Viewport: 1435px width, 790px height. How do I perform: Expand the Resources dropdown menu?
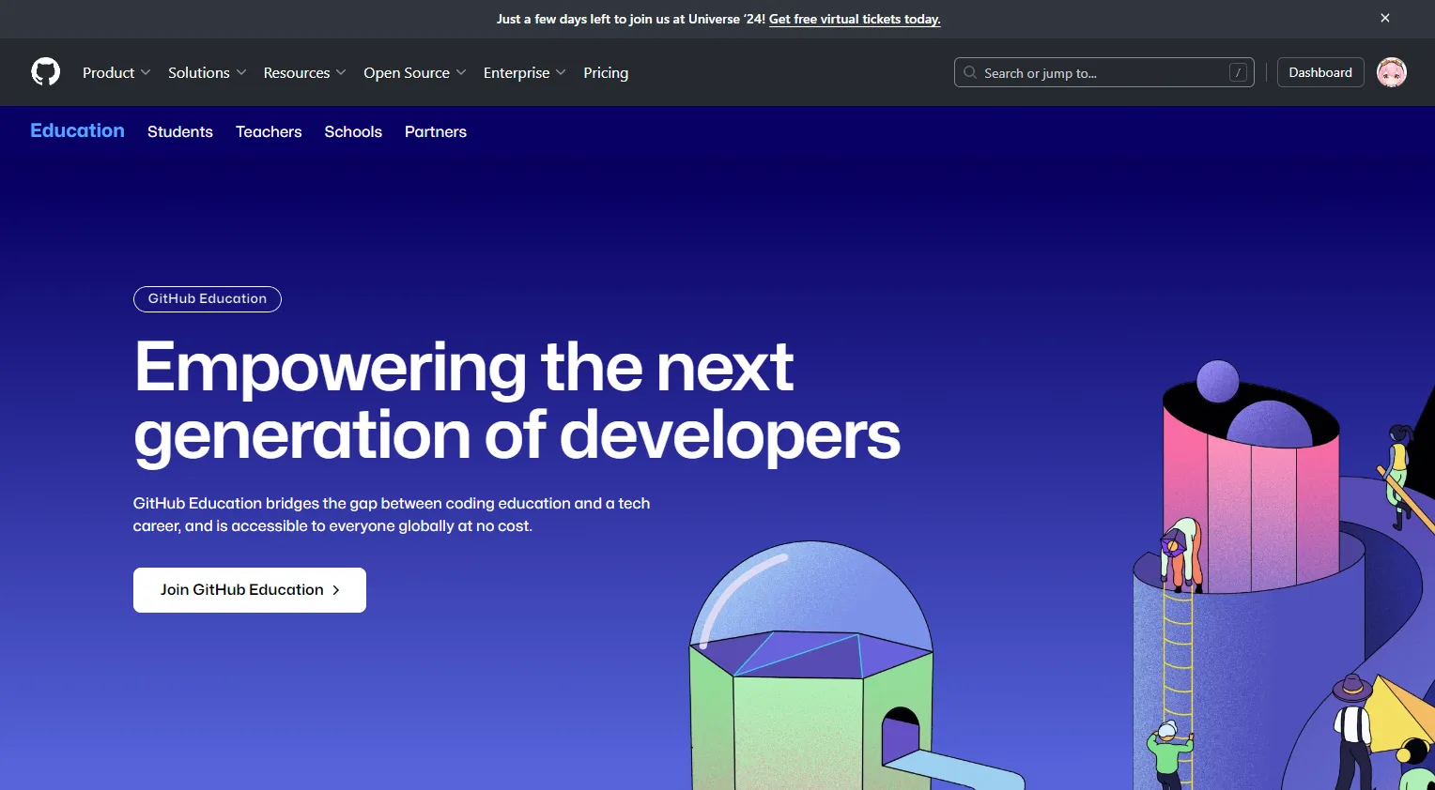tap(304, 72)
